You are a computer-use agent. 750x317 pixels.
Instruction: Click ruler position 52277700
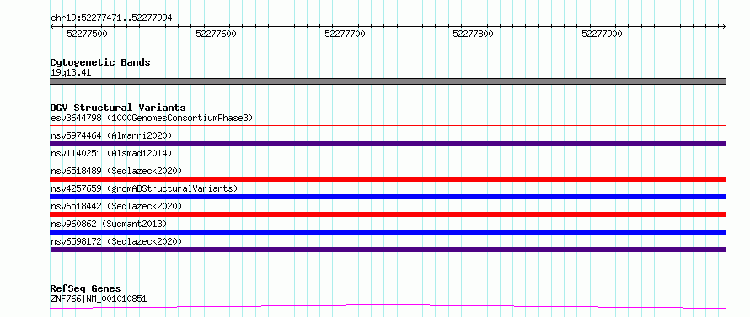click(345, 34)
